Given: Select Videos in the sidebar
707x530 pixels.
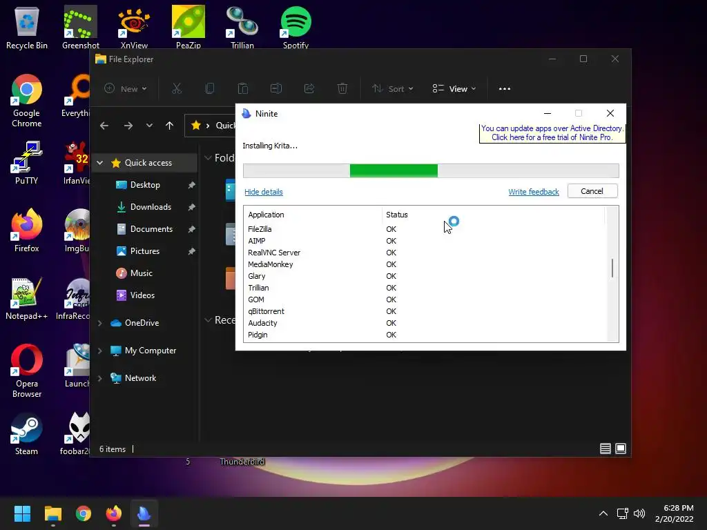Looking at the screenshot, I should 144,295.
